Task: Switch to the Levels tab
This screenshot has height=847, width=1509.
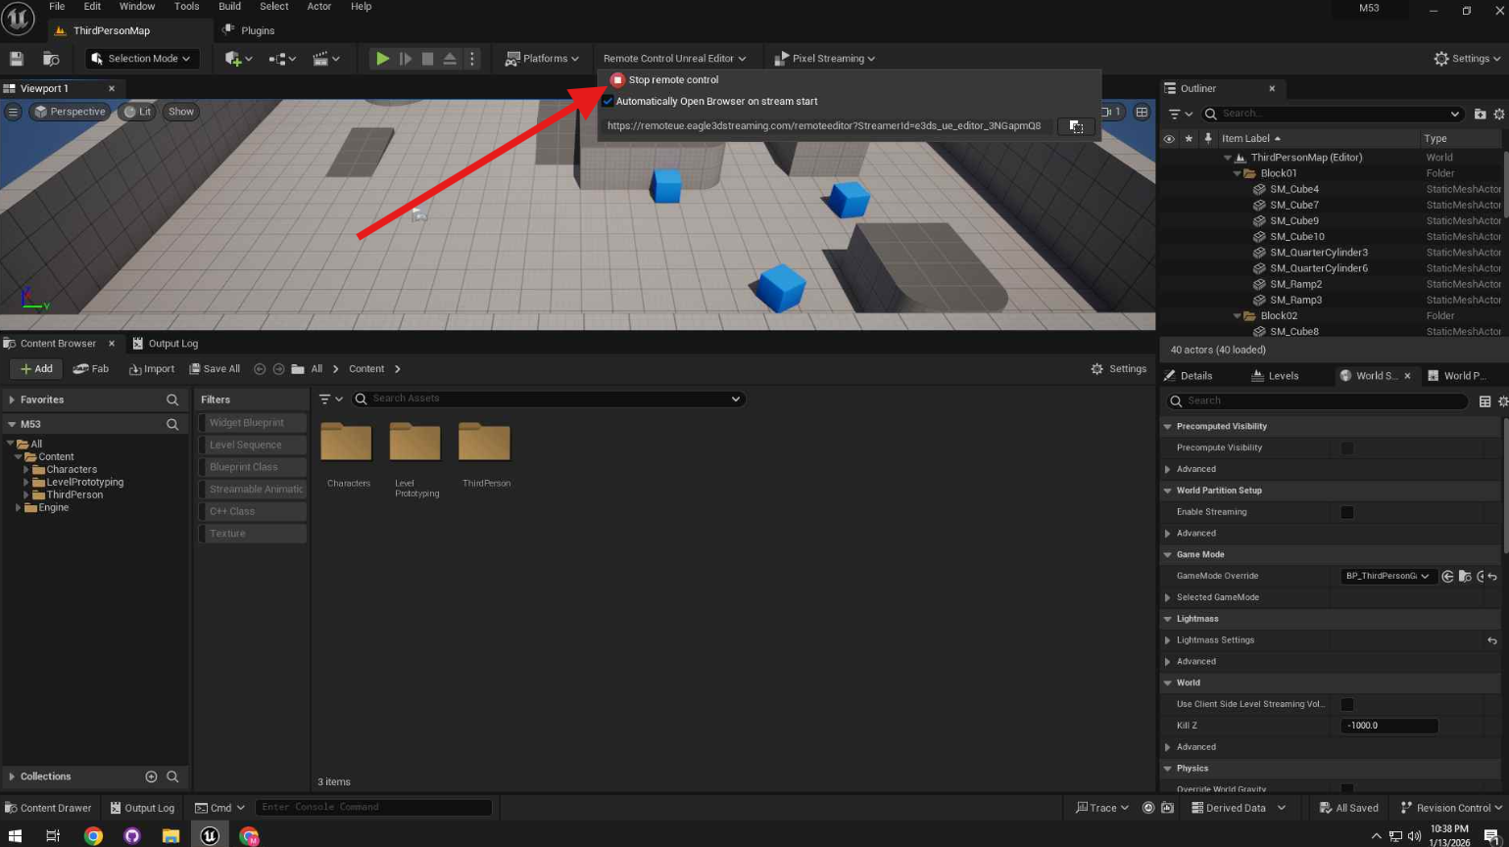Action: coord(1275,376)
